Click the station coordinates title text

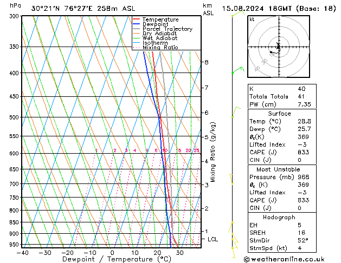(x=83, y=9)
